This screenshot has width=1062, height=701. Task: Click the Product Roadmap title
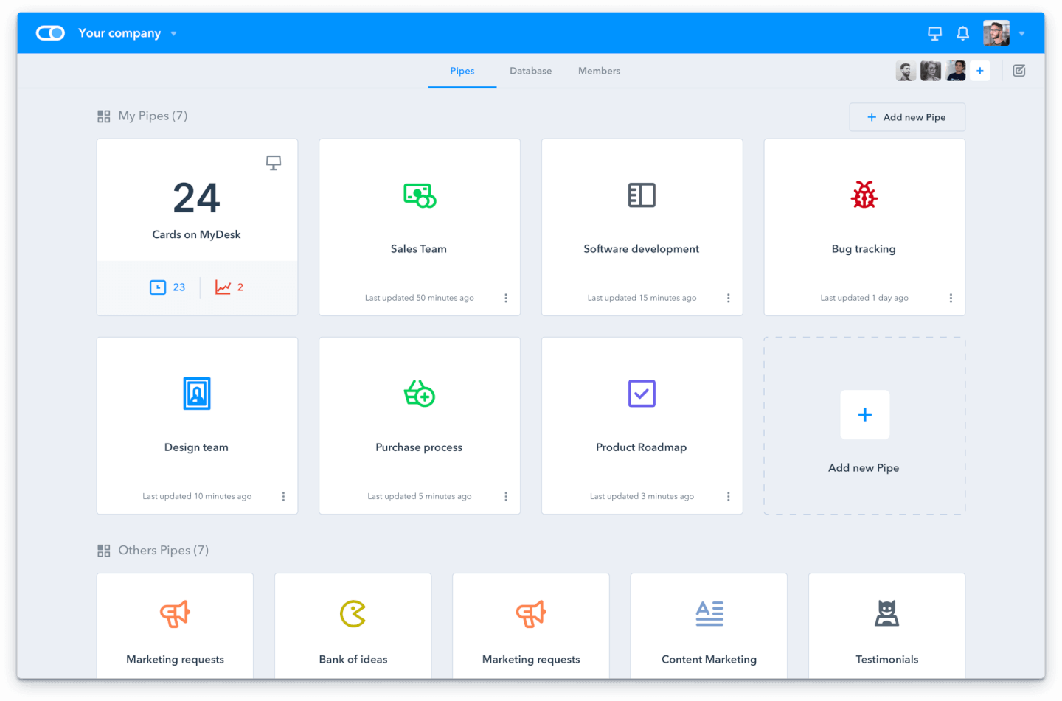[642, 447]
